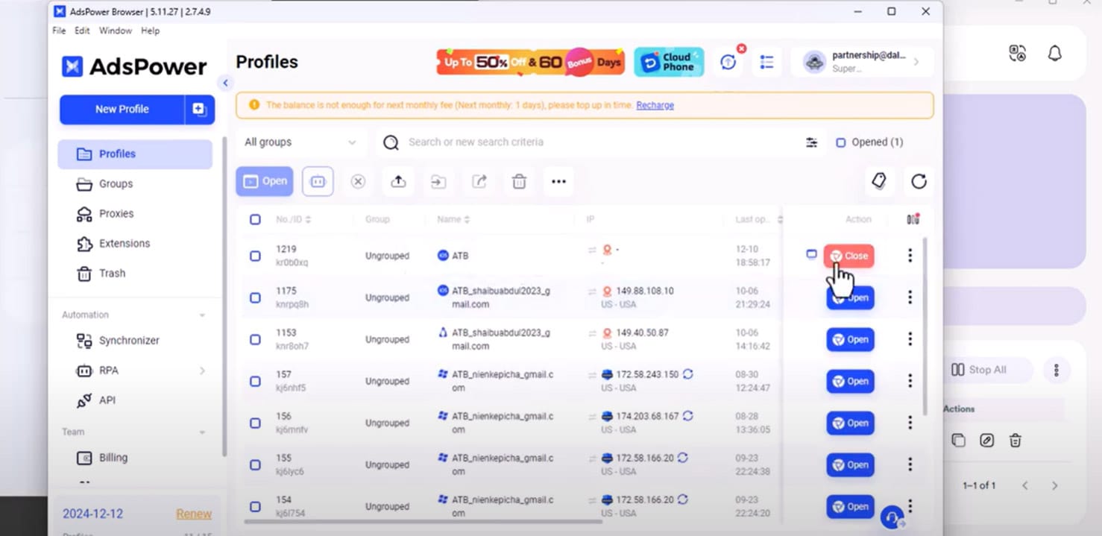The width and height of the screenshot is (1102, 536).
Task: Click Stop All in background window
Action: [x=979, y=370]
